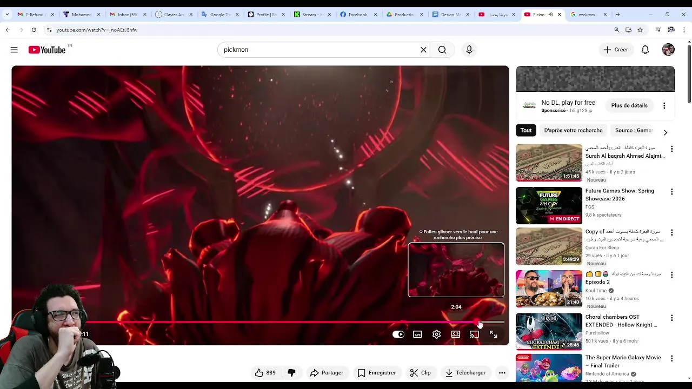The width and height of the screenshot is (692, 389).
Task: Create a Clip of the video
Action: point(420,373)
